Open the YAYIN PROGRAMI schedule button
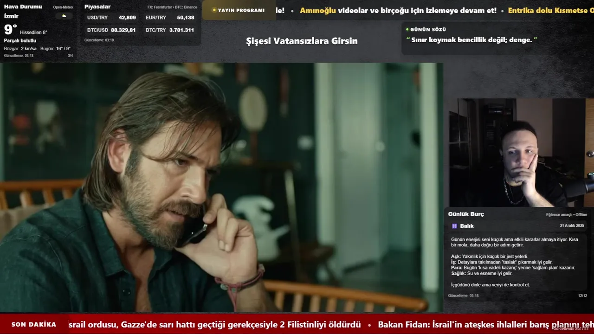The width and height of the screenshot is (594, 334). coord(238,10)
